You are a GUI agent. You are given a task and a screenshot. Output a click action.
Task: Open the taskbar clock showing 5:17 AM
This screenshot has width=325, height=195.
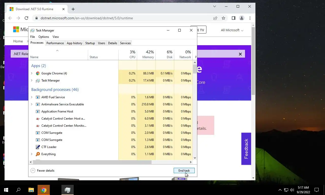point(303,190)
